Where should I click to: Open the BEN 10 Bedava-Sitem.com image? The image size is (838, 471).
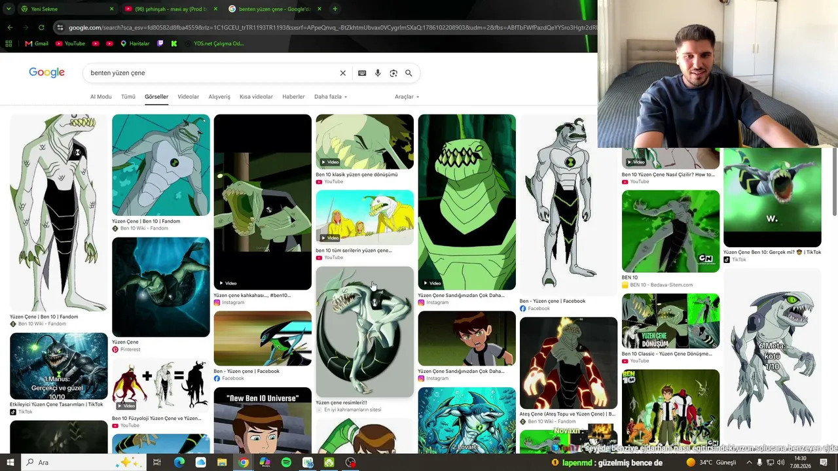[670, 232]
